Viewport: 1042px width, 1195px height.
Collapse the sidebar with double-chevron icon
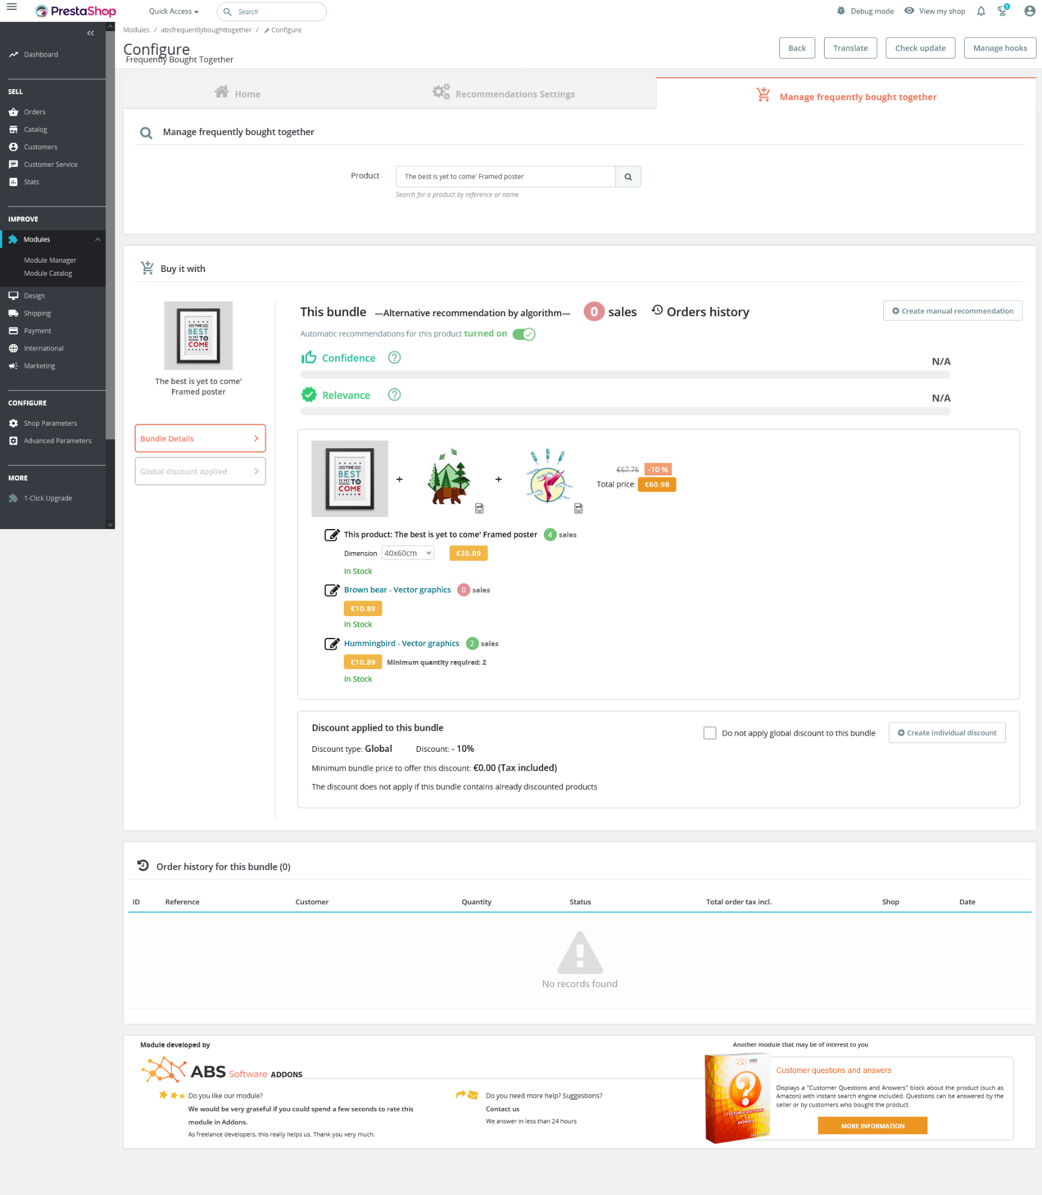(x=91, y=33)
